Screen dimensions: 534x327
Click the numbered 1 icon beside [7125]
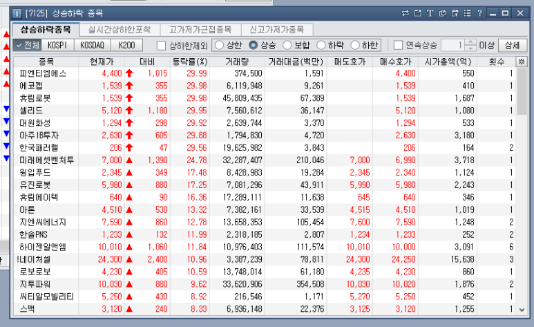point(17,14)
